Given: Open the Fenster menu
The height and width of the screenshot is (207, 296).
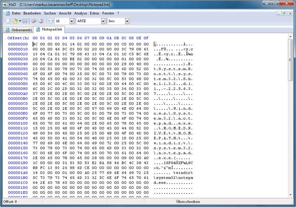Looking at the screenshot, I should (x=108, y=13).
